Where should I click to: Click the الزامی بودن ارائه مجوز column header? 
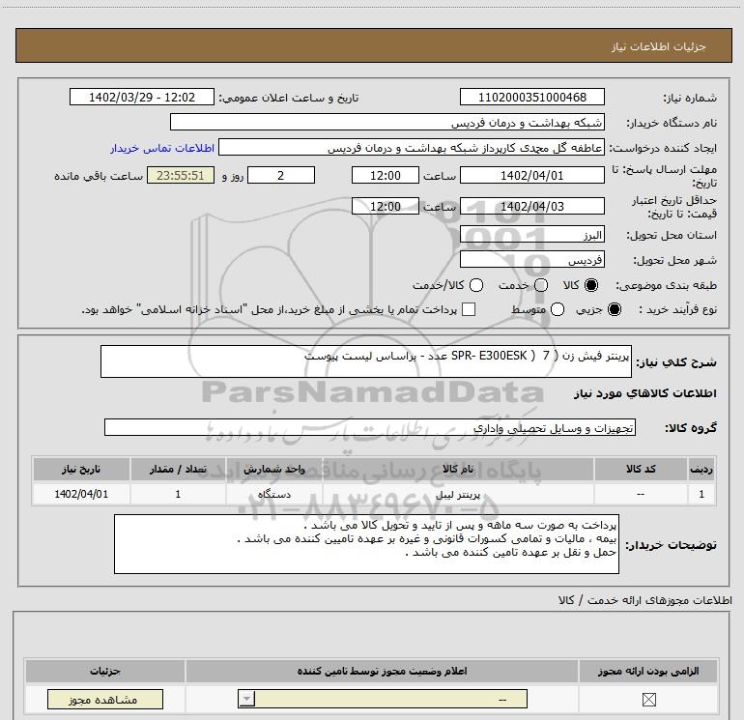click(648, 671)
